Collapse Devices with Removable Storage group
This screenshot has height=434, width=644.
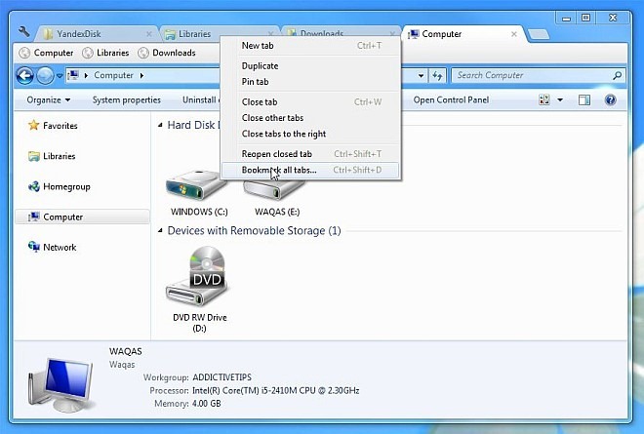point(160,231)
